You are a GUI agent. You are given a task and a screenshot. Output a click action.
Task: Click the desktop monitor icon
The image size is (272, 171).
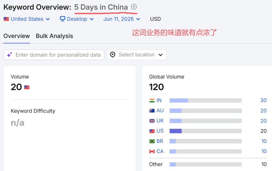pyautogui.click(x=62, y=19)
